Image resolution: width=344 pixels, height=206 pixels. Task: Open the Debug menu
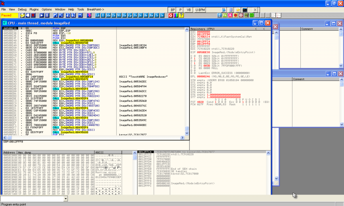(22, 9)
